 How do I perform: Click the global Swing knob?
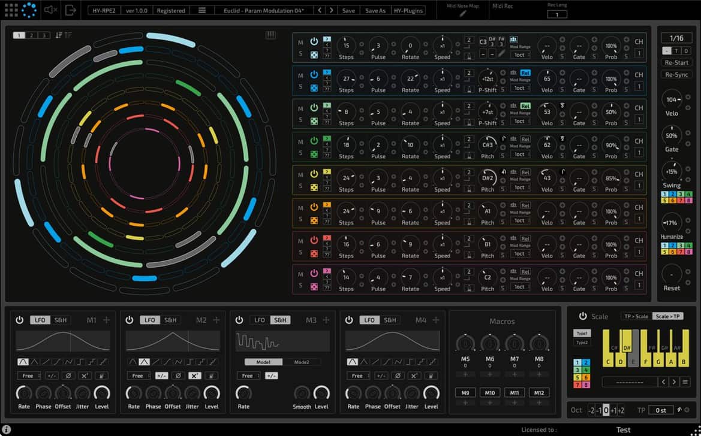coord(672,171)
